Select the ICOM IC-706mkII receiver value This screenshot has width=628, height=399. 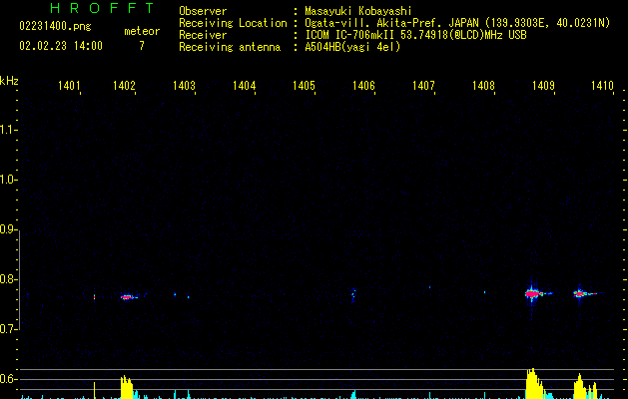pyautogui.click(x=415, y=35)
